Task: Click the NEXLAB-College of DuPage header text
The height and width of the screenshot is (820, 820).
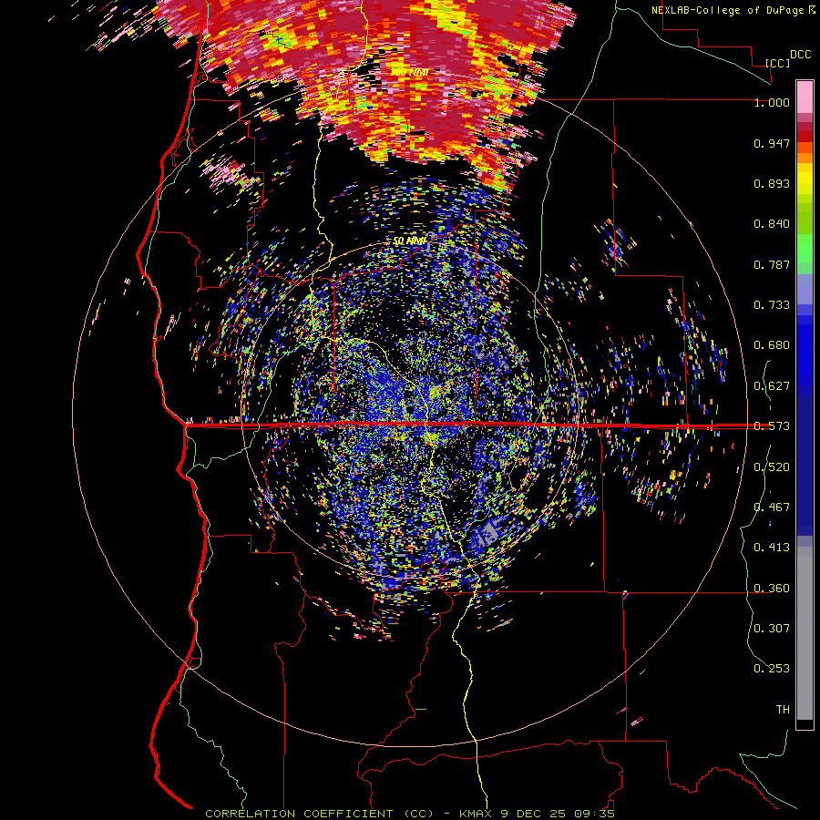Action: 730,10
